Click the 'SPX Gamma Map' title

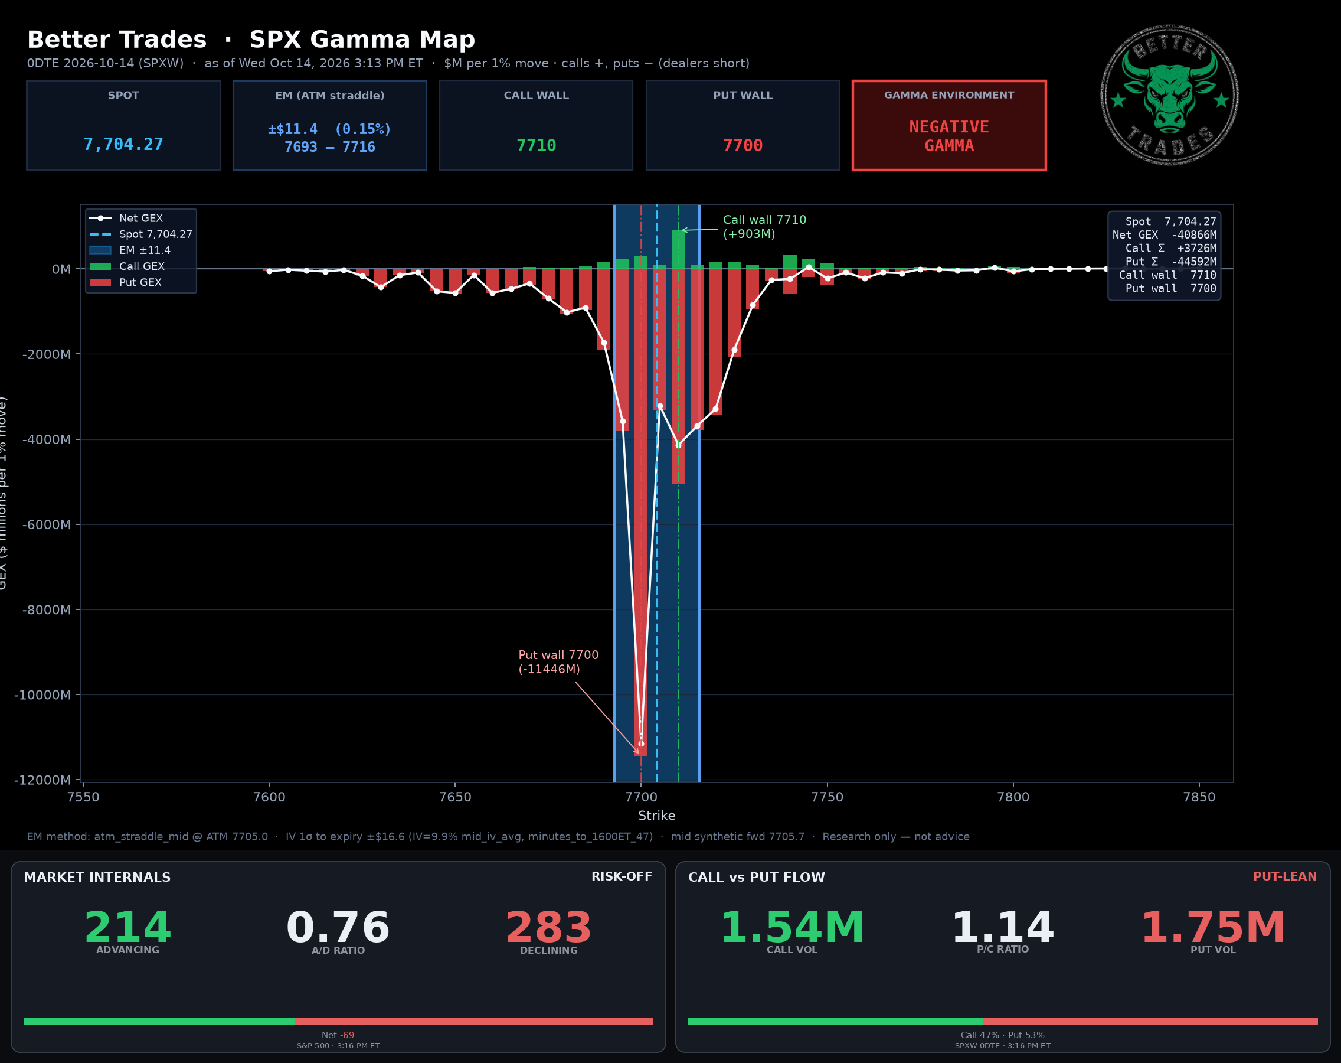pyautogui.click(x=362, y=40)
